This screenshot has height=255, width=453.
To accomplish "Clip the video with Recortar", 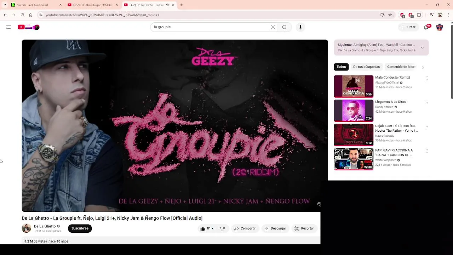I will coord(304,228).
